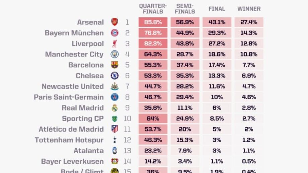Viewport: 308px width, 173px height.
Task: Open the Atalanta team name link
Action: 89,151
